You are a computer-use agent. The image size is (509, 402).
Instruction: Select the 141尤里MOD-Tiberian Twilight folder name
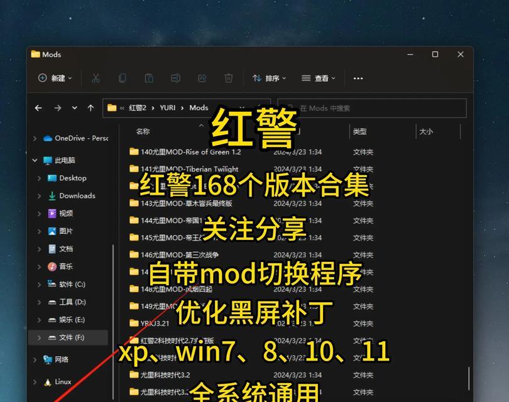tap(189, 169)
